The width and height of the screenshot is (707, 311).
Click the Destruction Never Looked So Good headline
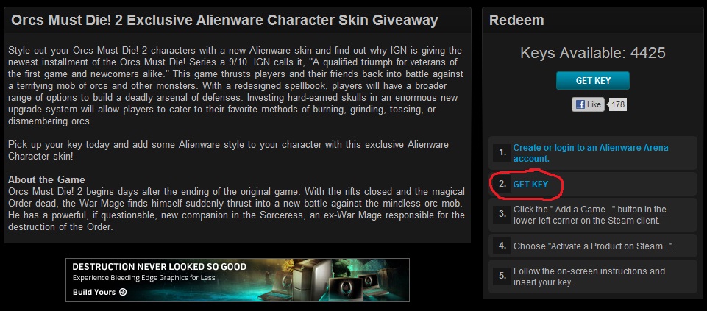pos(159,266)
